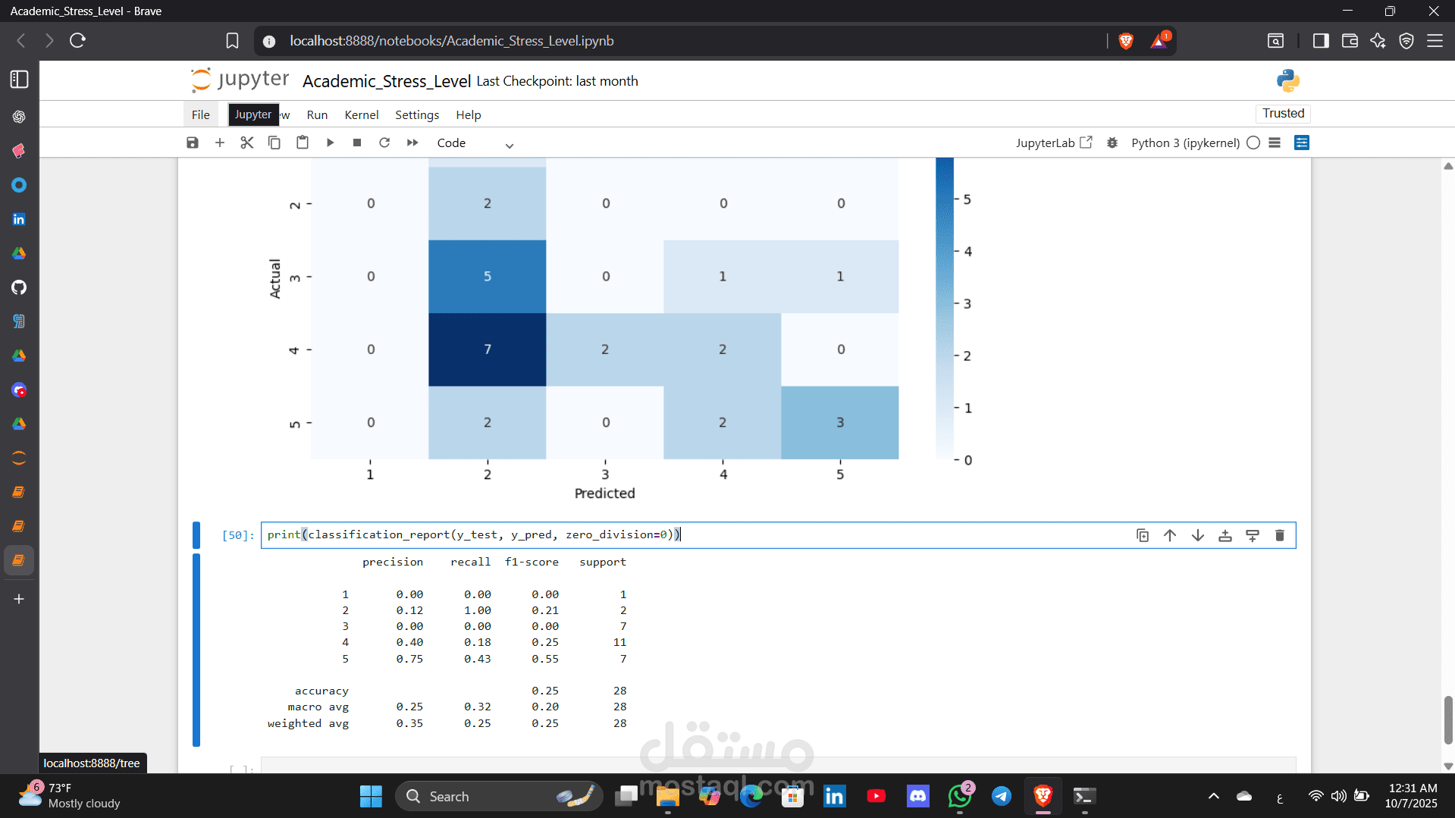Move cell 50 up with arrow icon
The width and height of the screenshot is (1455, 818).
[1170, 535]
